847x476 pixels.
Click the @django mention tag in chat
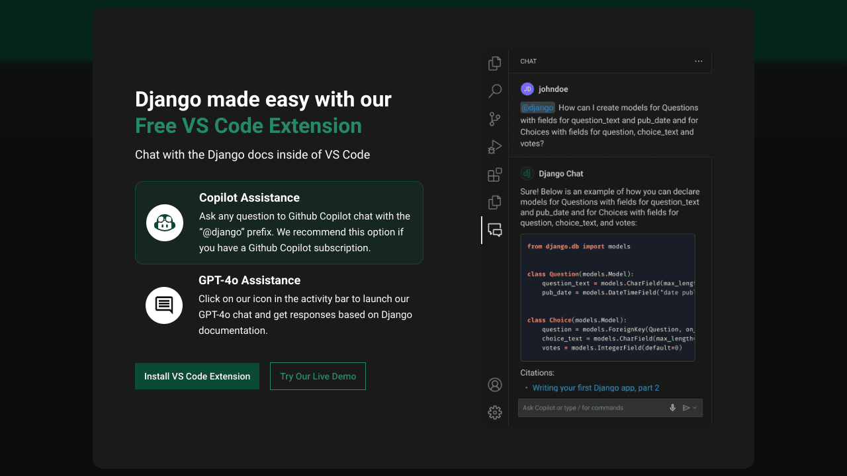[537, 108]
